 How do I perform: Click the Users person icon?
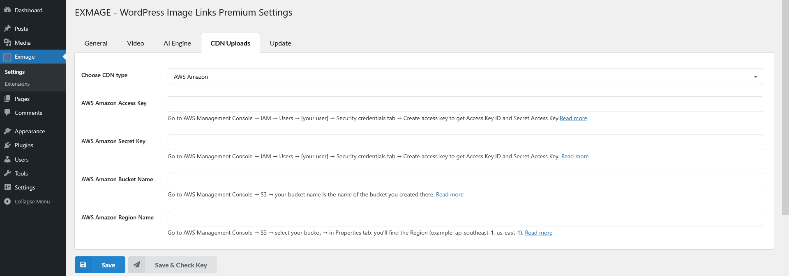click(7, 159)
